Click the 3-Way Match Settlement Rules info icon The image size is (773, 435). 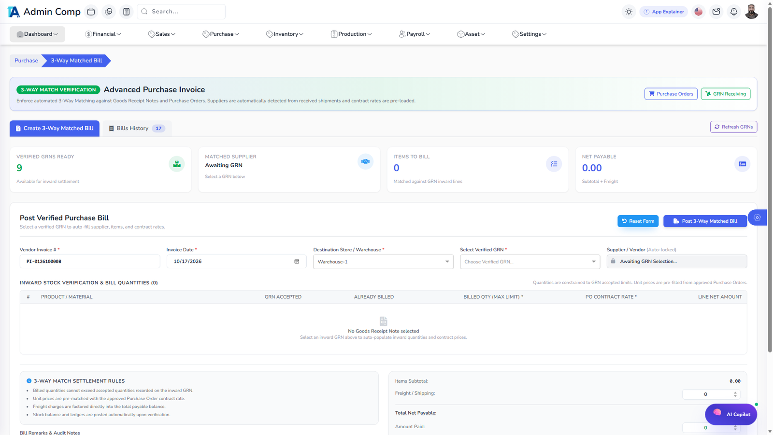point(29,381)
